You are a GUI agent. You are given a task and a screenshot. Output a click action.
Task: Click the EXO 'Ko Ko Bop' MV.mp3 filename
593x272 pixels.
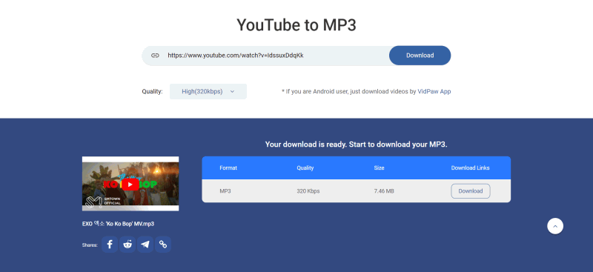[x=118, y=224]
